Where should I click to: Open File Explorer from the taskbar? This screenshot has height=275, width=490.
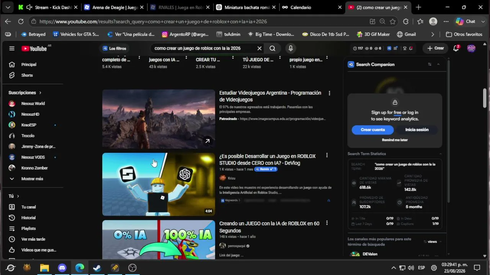point(44,268)
